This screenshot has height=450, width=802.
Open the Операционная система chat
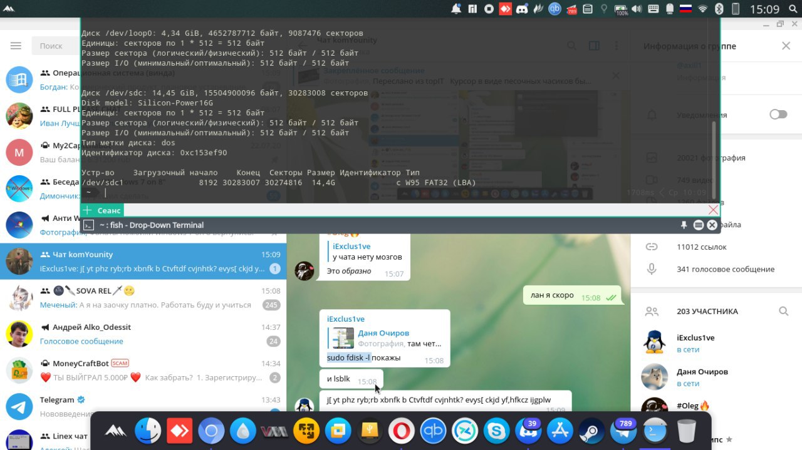41,79
